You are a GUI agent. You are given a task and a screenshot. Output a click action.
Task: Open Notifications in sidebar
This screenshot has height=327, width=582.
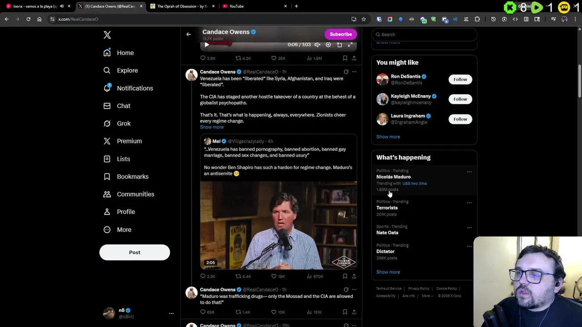tap(128, 88)
